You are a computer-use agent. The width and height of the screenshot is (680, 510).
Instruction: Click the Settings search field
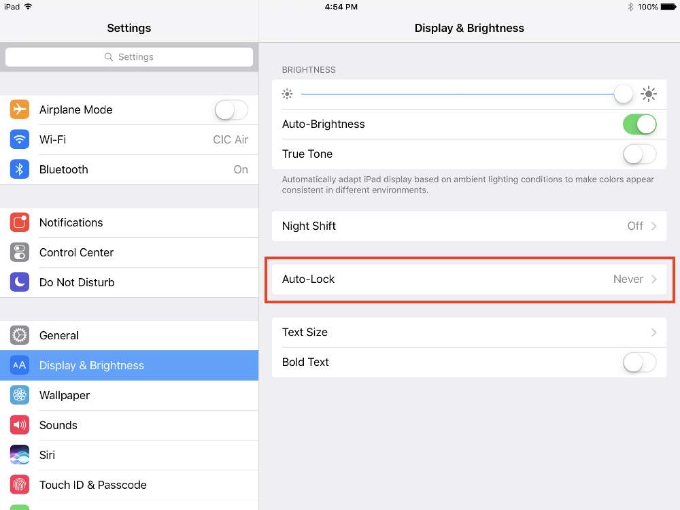pyautogui.click(x=129, y=56)
